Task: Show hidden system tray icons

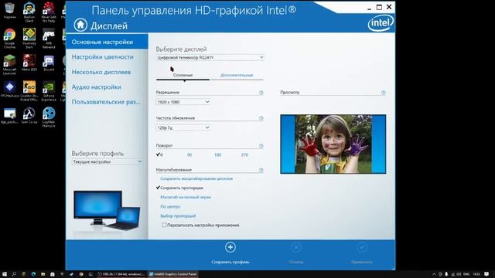Action: 434,274
